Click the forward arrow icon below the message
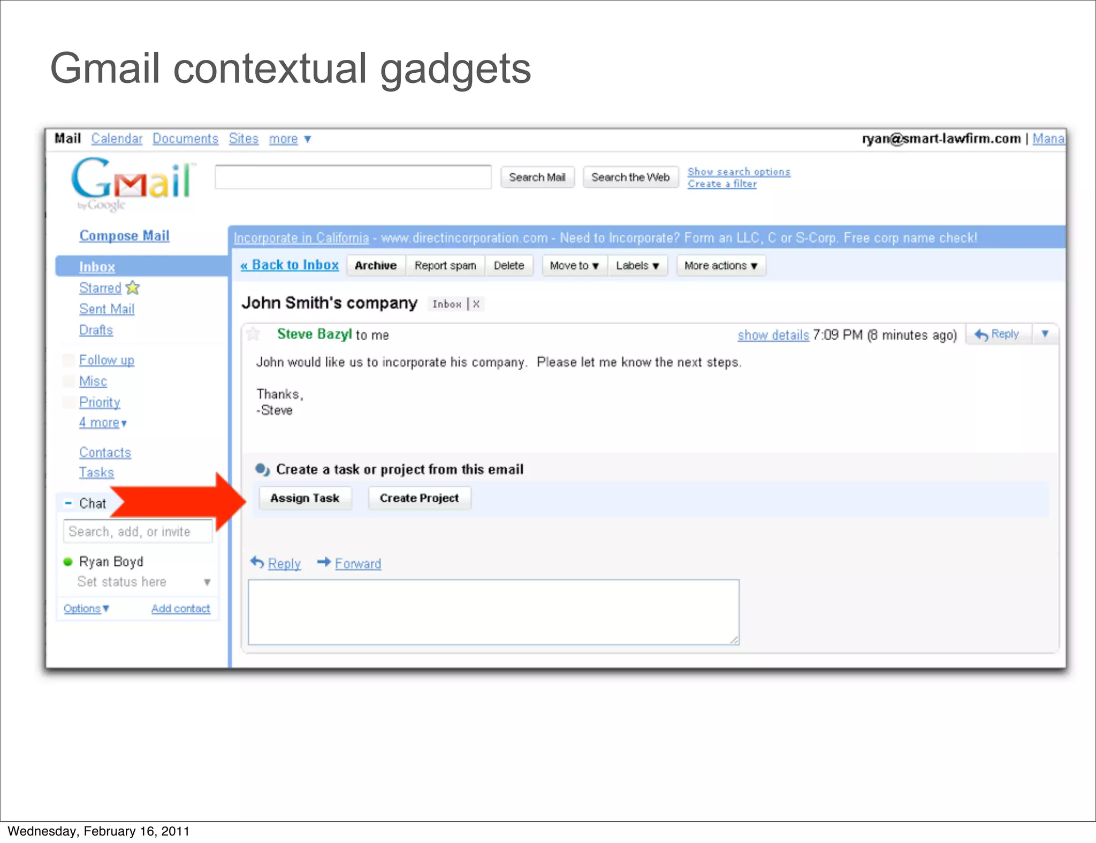 coord(324,562)
